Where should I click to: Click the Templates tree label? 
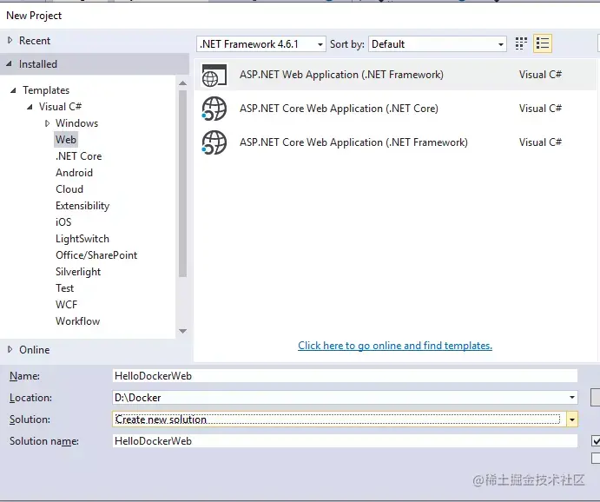(x=46, y=90)
